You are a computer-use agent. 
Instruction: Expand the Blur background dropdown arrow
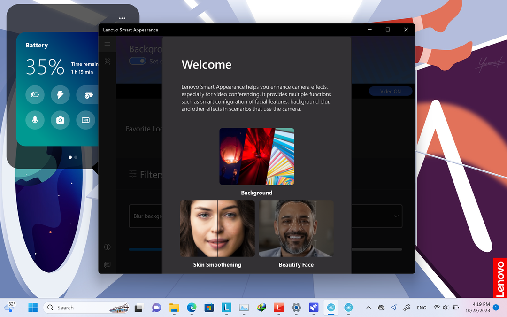(396, 216)
